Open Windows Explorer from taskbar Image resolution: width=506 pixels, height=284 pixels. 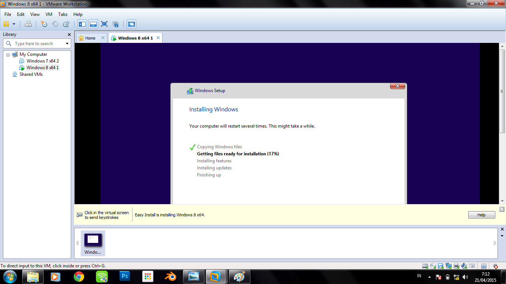click(x=33, y=277)
